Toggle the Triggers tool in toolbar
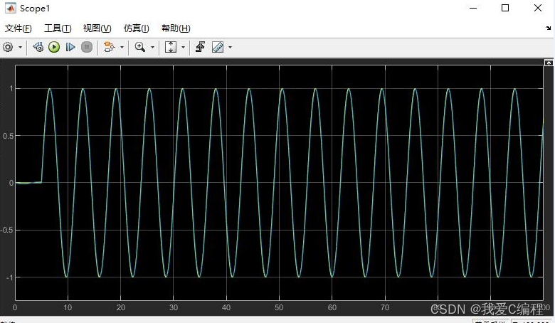The height and width of the screenshot is (323, 555). click(x=201, y=47)
